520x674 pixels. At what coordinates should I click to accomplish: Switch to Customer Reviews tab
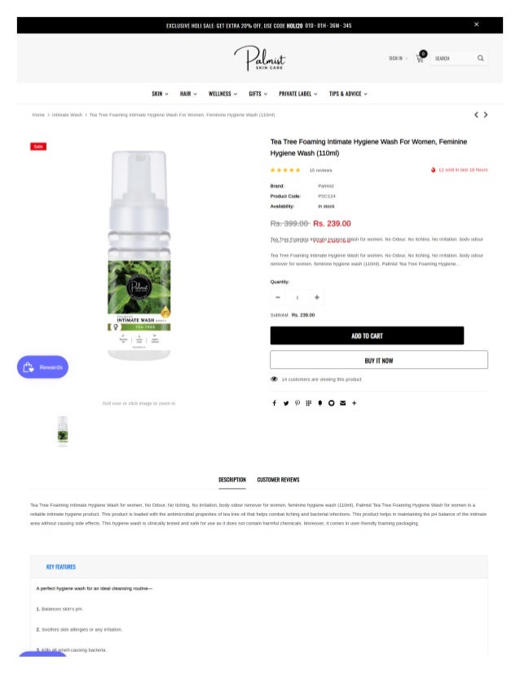click(278, 480)
